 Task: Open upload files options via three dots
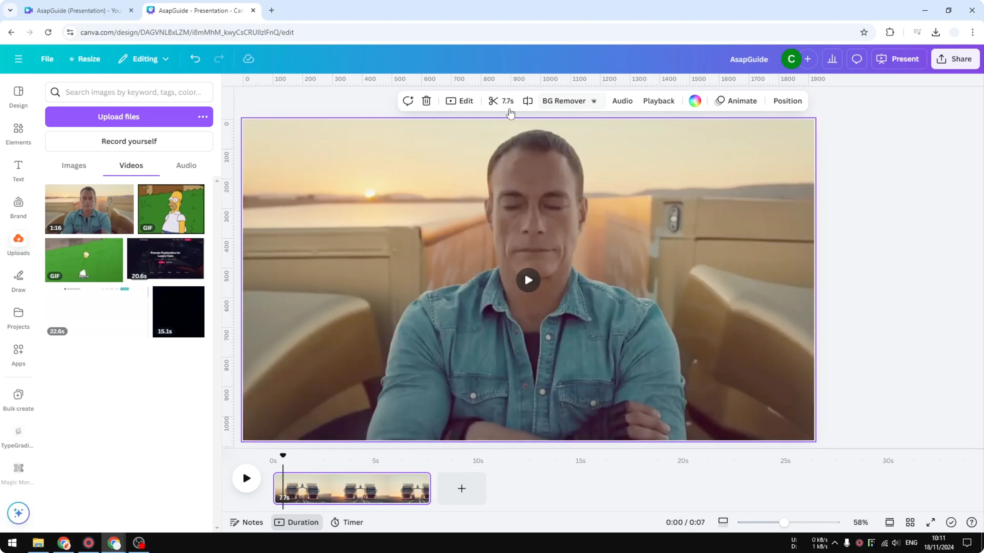pyautogui.click(x=202, y=116)
